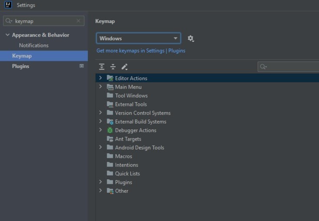
Task: Click the project-level marker icon beside Plugins
Action: [82, 66]
